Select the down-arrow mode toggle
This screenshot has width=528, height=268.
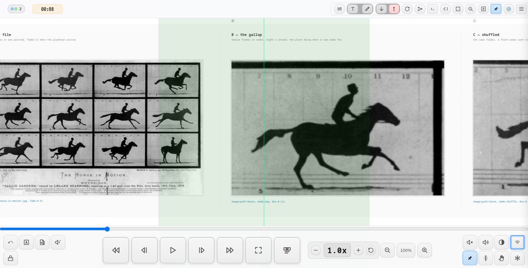[381, 9]
